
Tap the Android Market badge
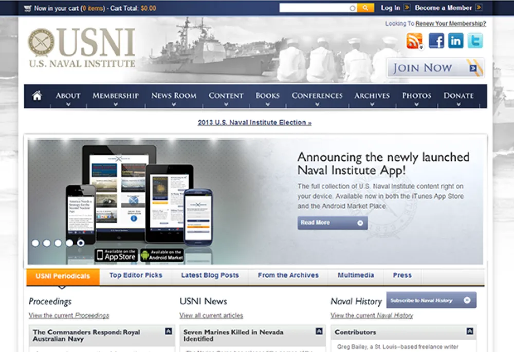point(162,255)
